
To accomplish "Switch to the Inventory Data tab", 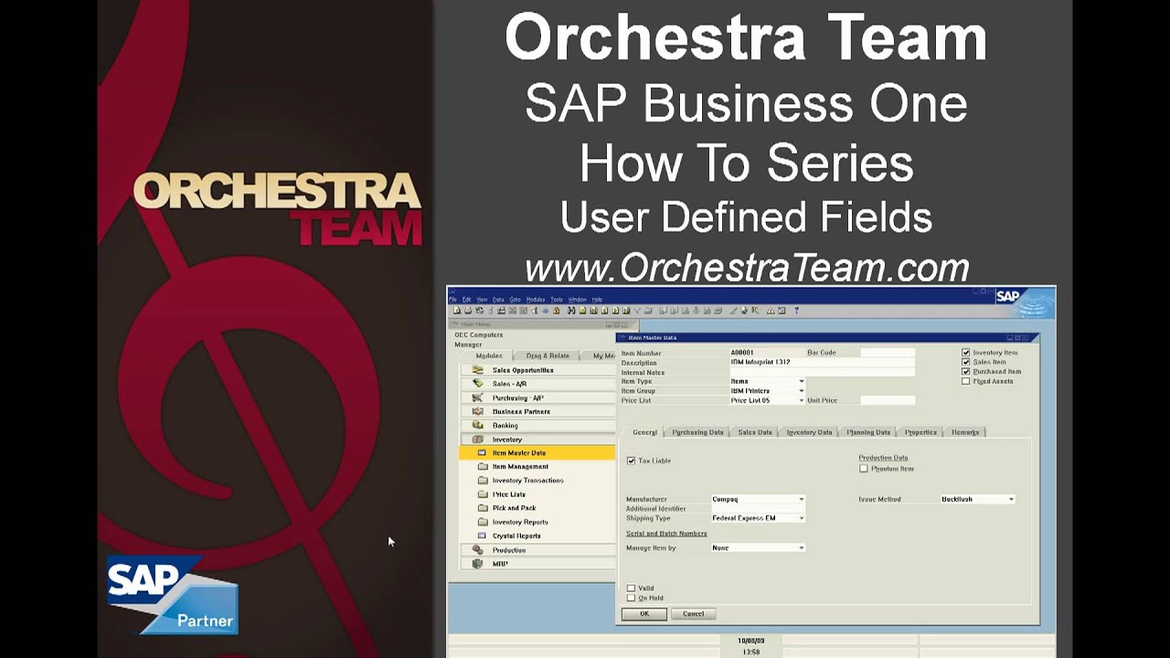I will (x=809, y=432).
